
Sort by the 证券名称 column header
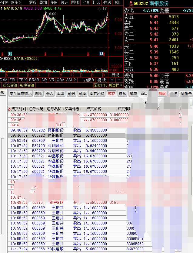(54, 109)
